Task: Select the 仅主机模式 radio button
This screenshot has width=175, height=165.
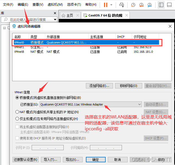Action: (17, 119)
